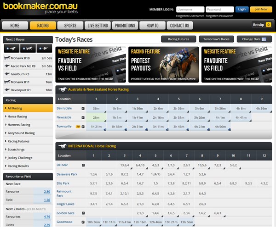Image resolution: width=276 pixels, height=227 pixels.
Task: Expand Racing Futures in the sidebar
Action: [x=28, y=141]
